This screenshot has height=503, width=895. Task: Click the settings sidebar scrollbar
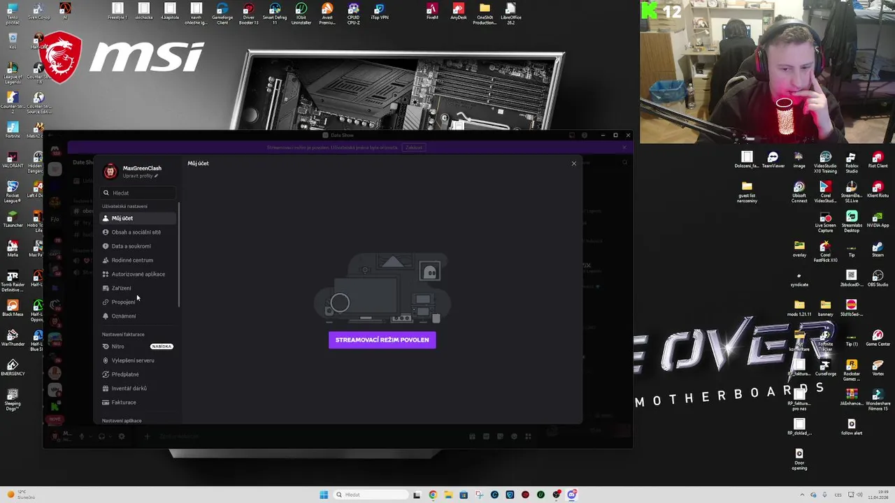coord(179,255)
